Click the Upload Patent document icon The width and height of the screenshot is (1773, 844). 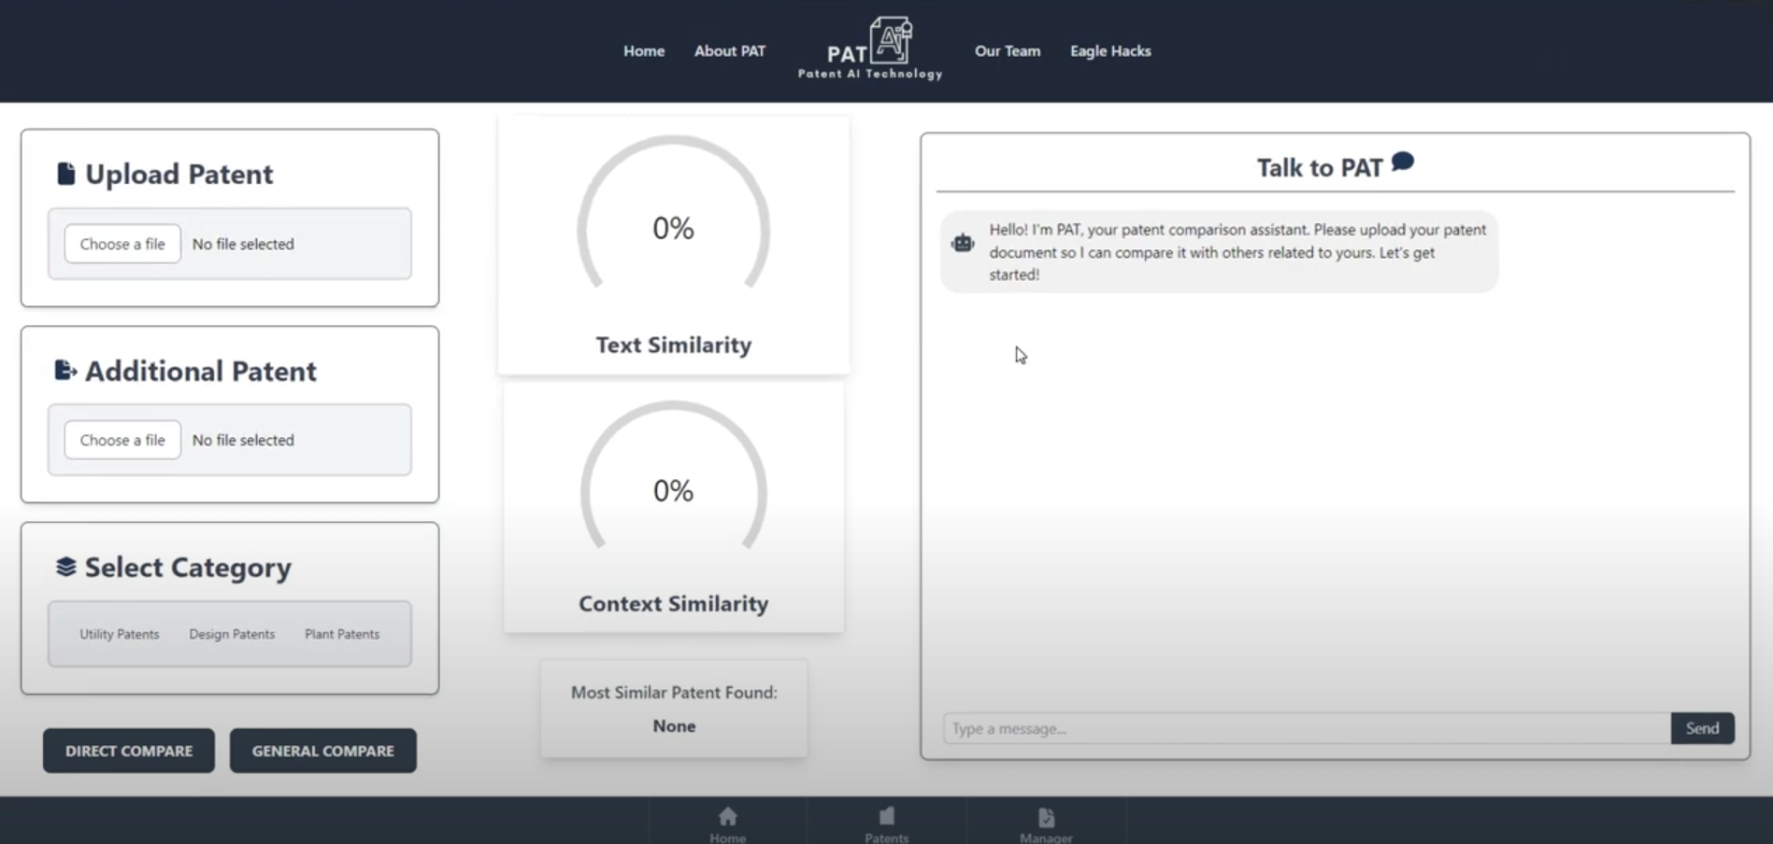pos(65,174)
